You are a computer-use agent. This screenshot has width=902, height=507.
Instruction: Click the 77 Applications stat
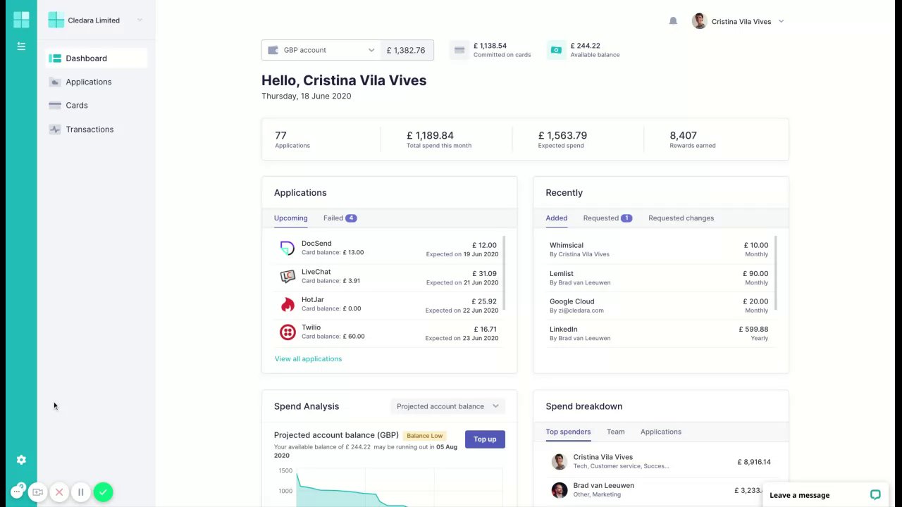(292, 139)
